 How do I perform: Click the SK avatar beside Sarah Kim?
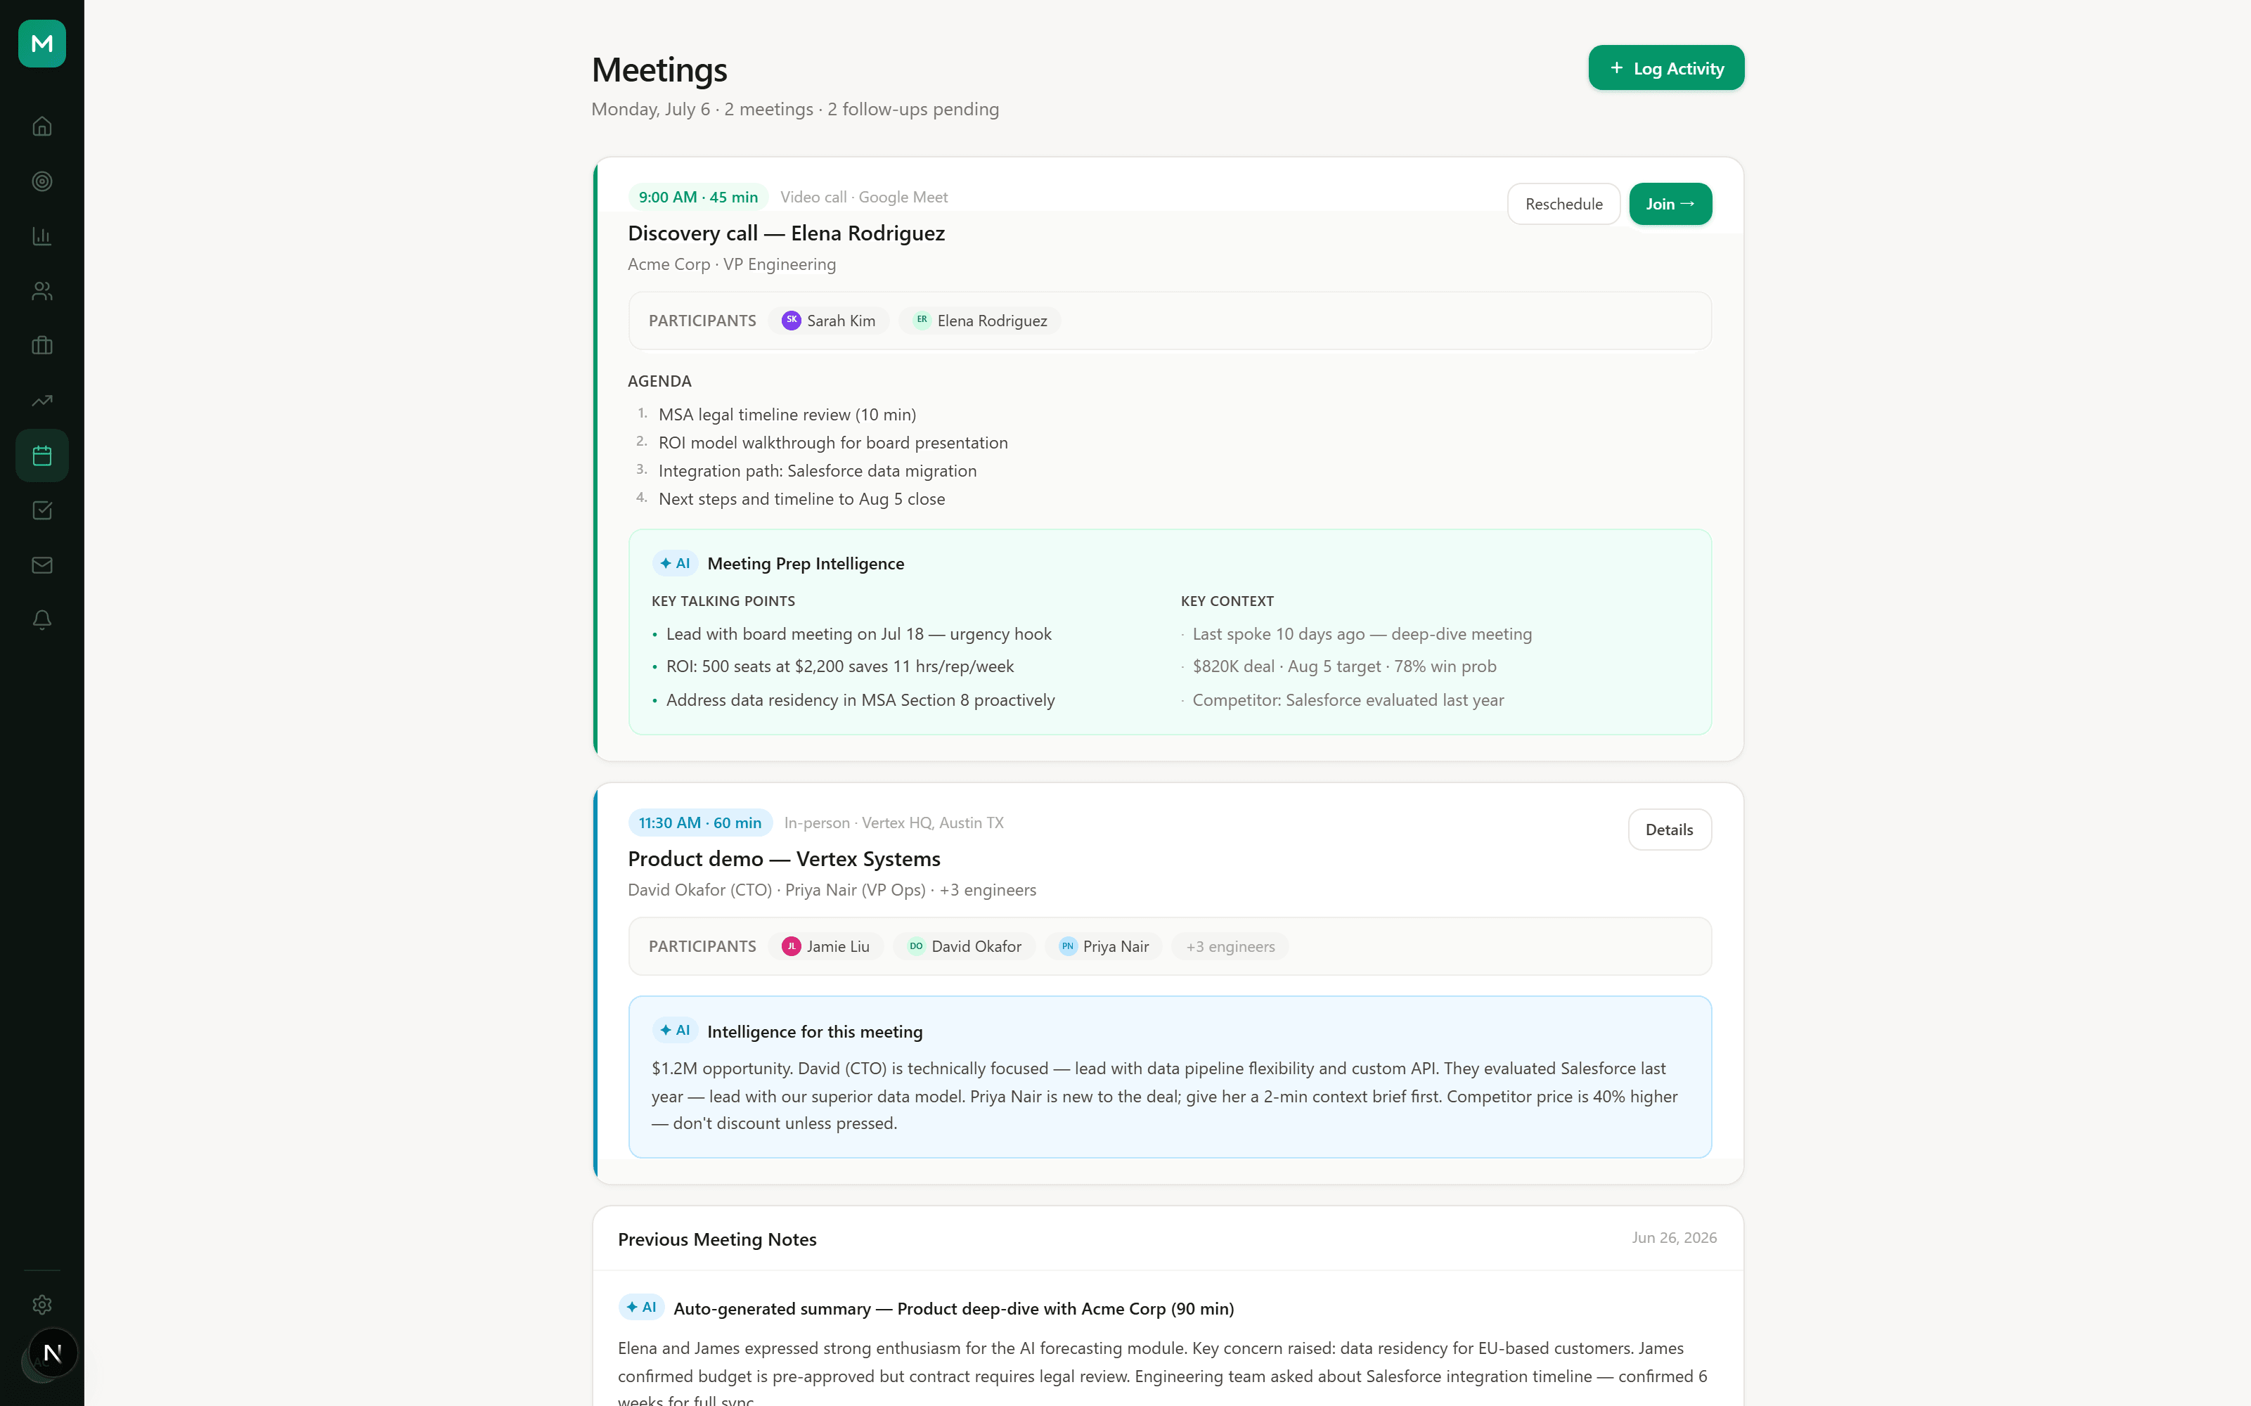792,320
